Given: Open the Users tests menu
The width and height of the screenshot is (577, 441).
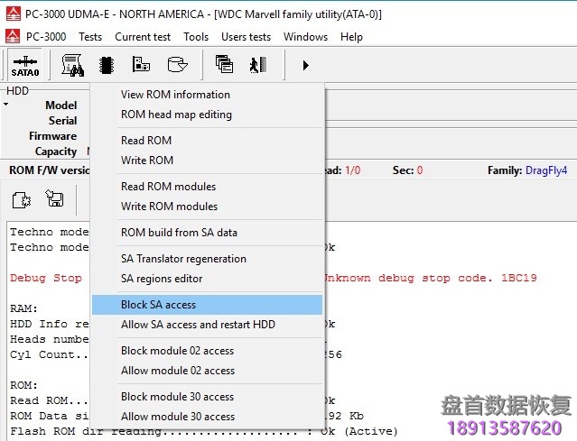Looking at the screenshot, I should click(x=247, y=37).
